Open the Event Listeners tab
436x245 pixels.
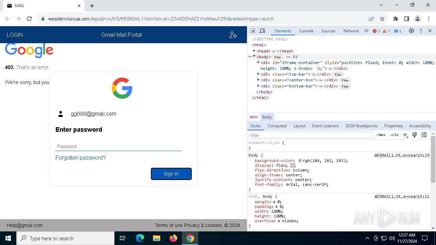coord(325,126)
